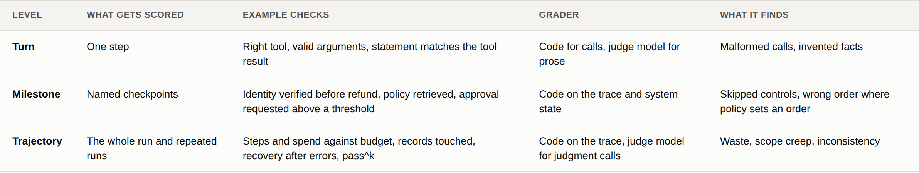Click the WHAT IT FINDS column header

(x=754, y=15)
